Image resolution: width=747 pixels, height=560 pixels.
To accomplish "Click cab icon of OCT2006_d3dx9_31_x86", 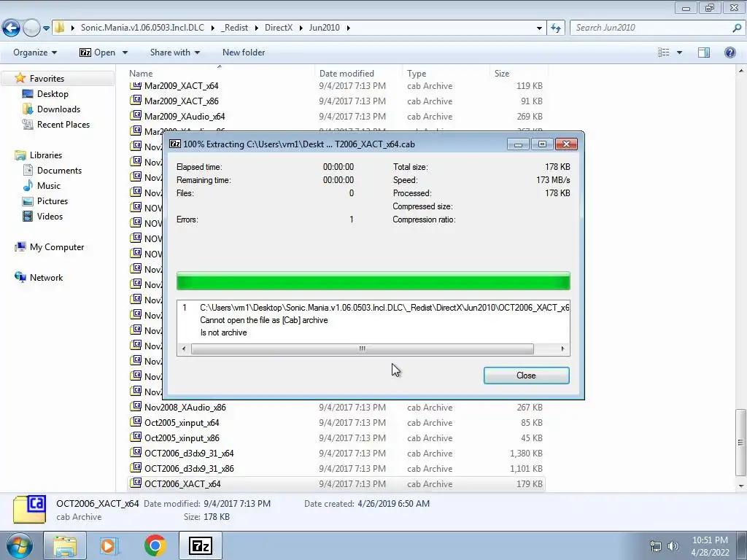I will coord(136,467).
